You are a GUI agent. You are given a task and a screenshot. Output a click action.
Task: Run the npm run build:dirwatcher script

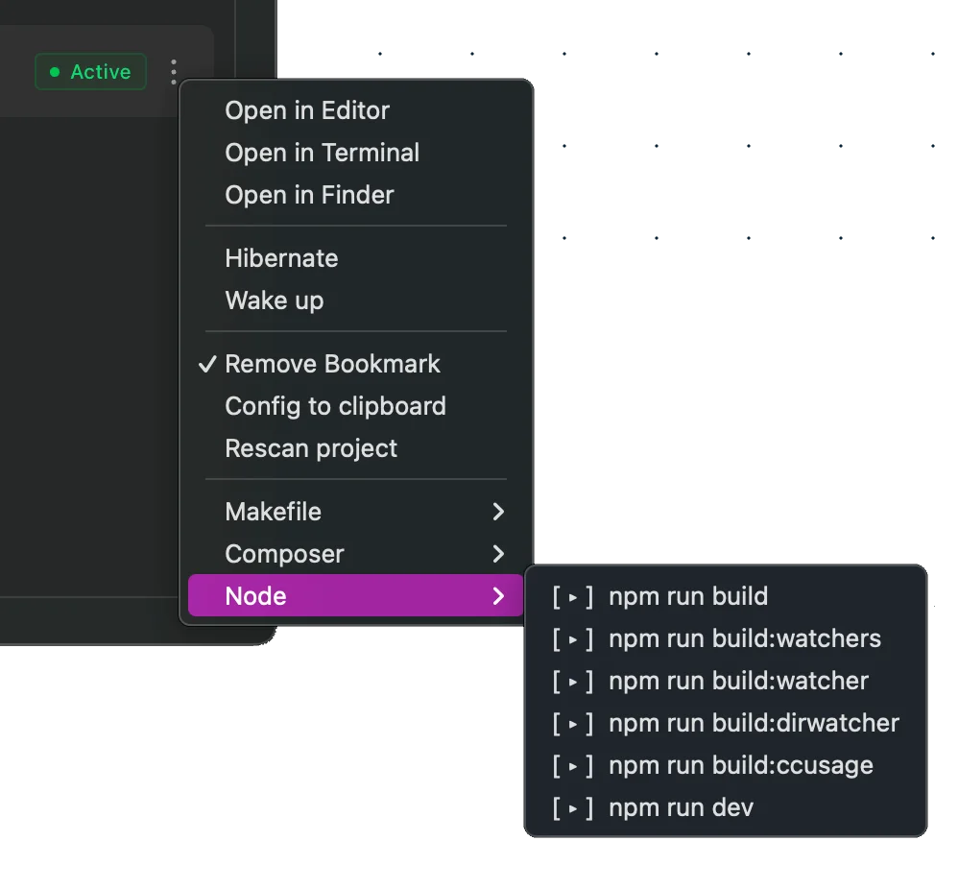point(754,723)
